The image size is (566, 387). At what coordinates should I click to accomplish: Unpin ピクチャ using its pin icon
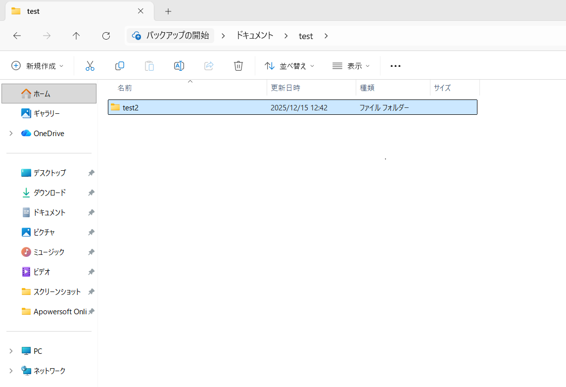(x=91, y=232)
